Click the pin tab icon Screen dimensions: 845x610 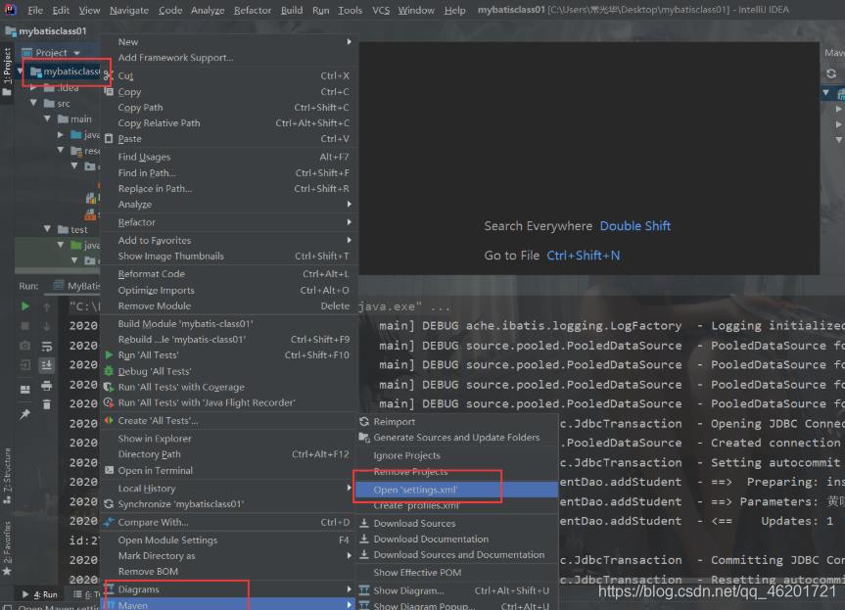coord(24,414)
